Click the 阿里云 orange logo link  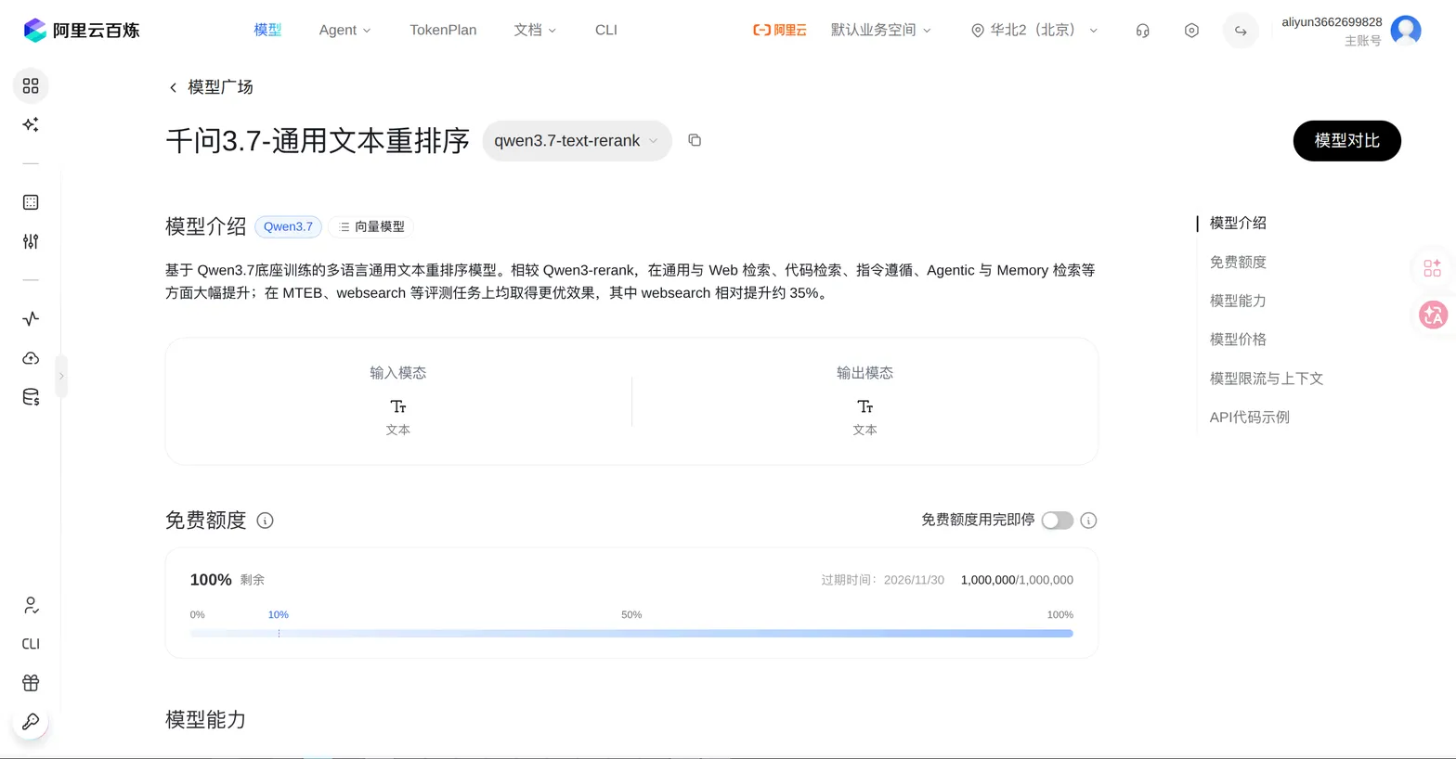point(779,31)
